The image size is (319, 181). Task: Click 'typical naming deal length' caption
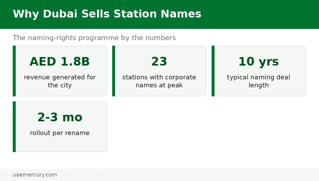258,81
